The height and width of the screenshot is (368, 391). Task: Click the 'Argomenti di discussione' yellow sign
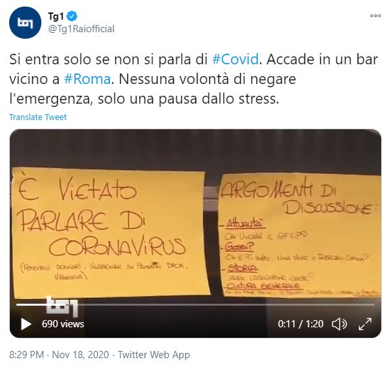coord(300,235)
